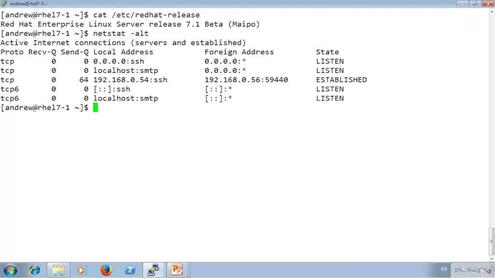Click the 'netstat -alt' command text

[x=121, y=34]
